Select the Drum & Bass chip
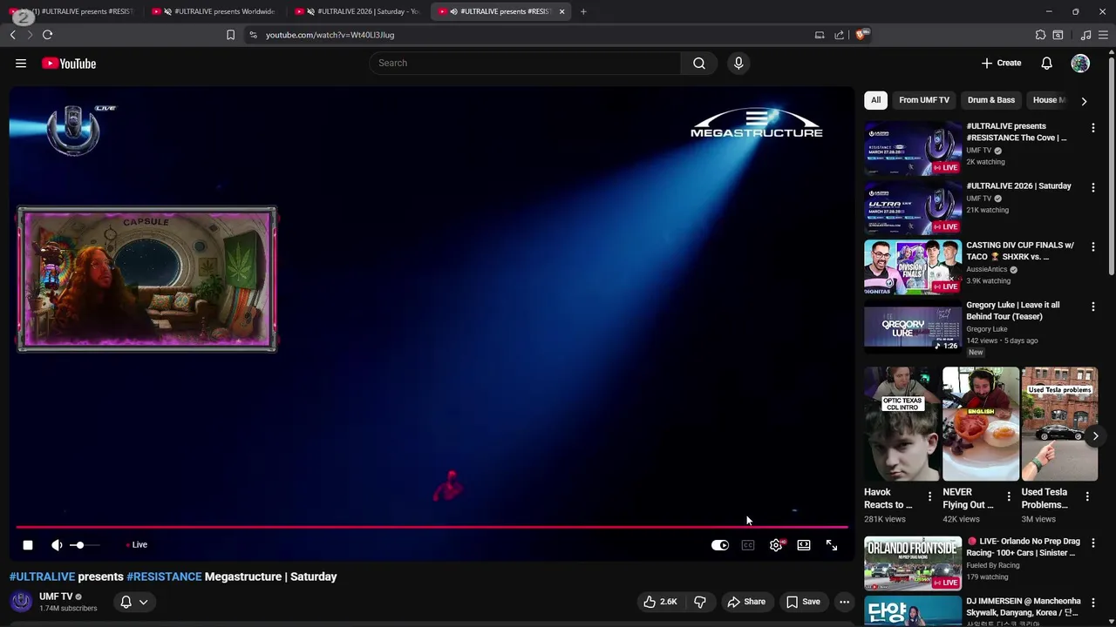The width and height of the screenshot is (1116, 627). 991,100
